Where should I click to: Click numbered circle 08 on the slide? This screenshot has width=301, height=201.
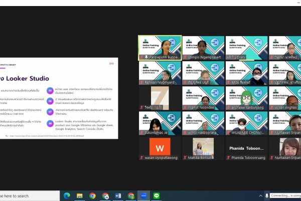pyautogui.click(x=50, y=124)
